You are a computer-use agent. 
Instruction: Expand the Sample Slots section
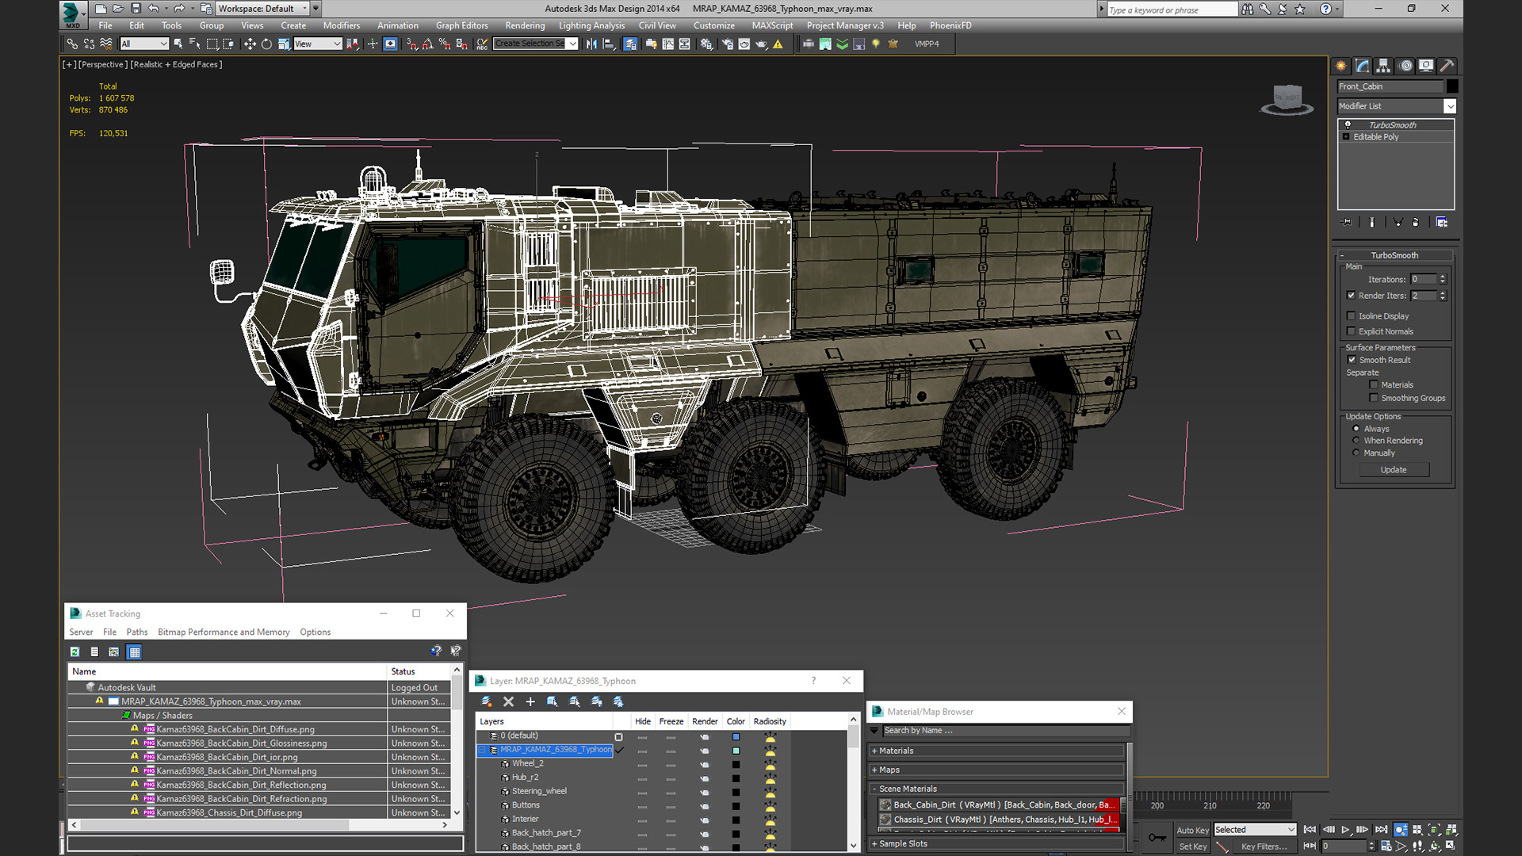point(874,843)
